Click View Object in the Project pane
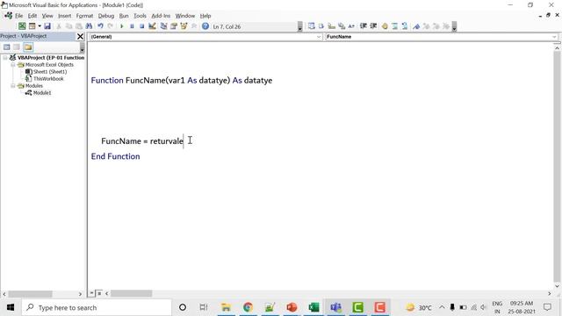 point(17,47)
